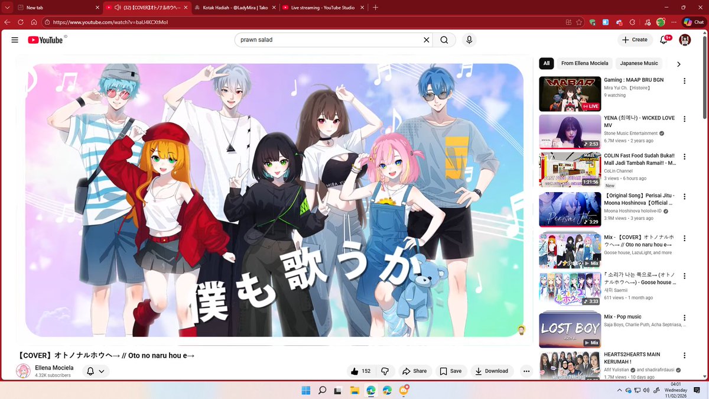The width and height of the screenshot is (709, 399).
Task: Open Ellena Mociela channel avatar
Action: (x=23, y=371)
